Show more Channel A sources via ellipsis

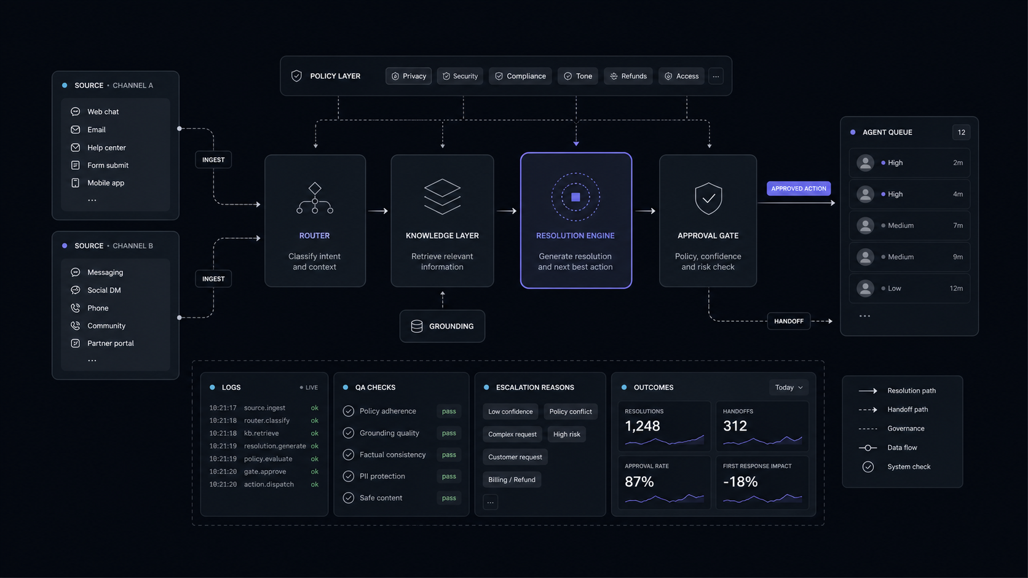point(92,200)
